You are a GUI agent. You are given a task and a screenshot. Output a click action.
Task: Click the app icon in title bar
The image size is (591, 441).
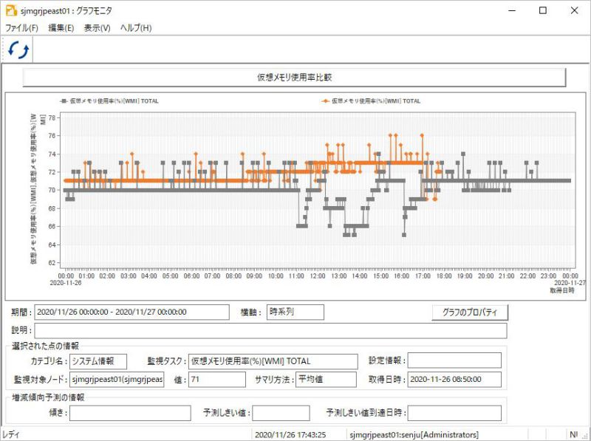(x=11, y=10)
